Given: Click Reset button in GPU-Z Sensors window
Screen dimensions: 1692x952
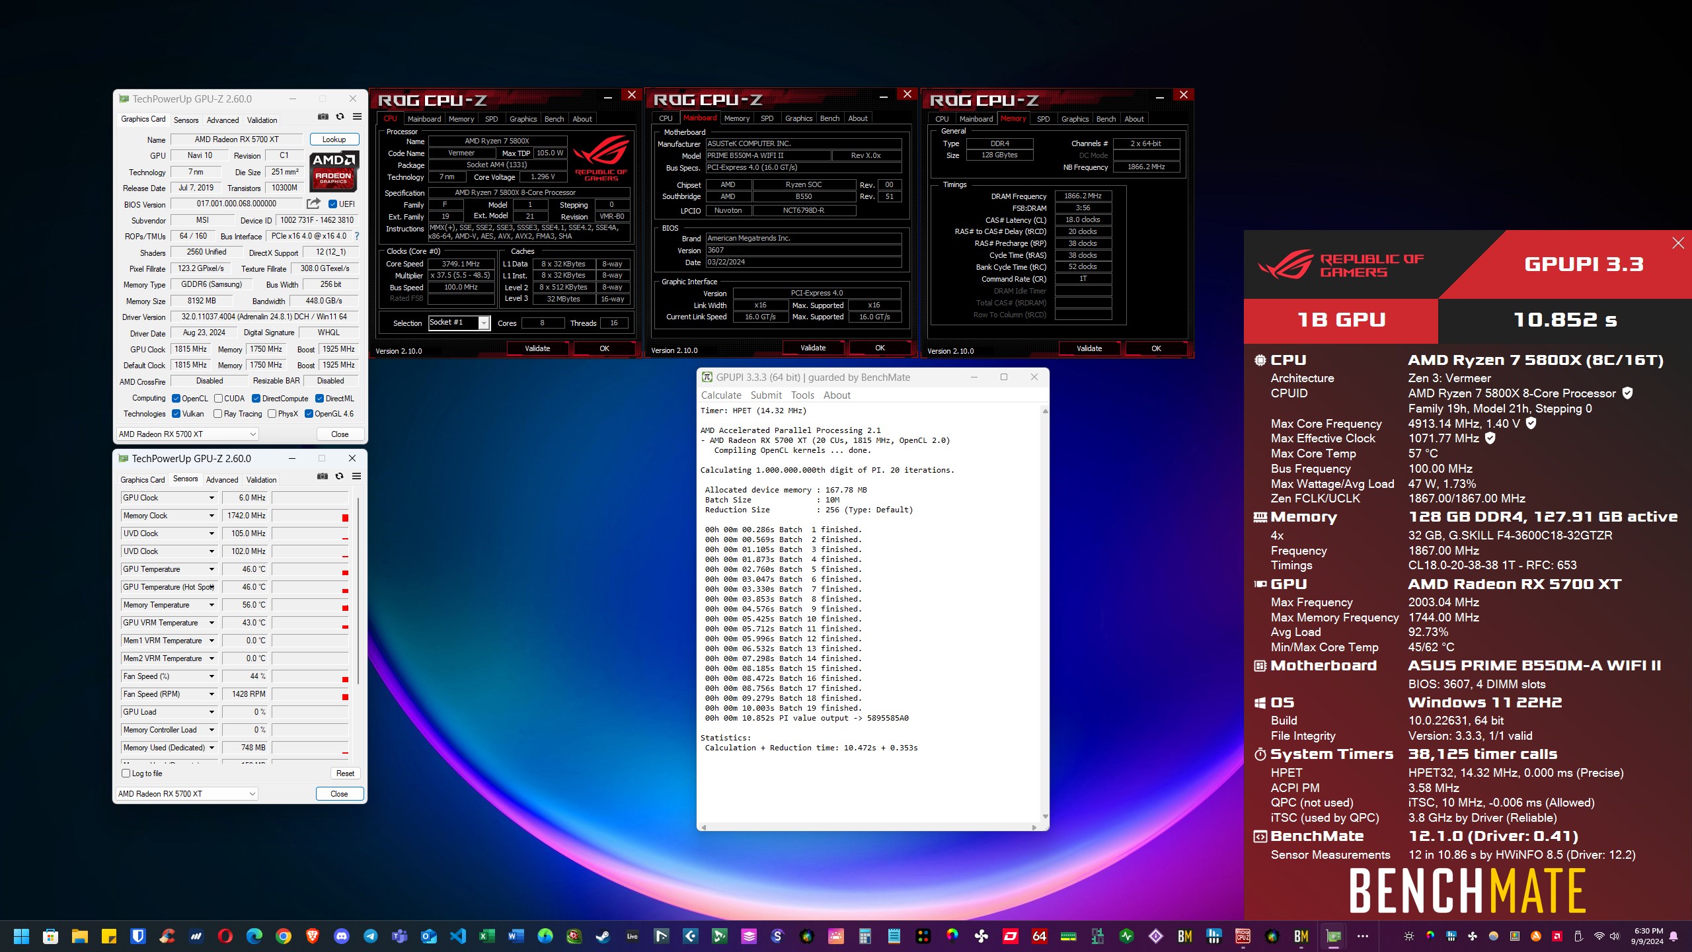Looking at the screenshot, I should tap(345, 773).
